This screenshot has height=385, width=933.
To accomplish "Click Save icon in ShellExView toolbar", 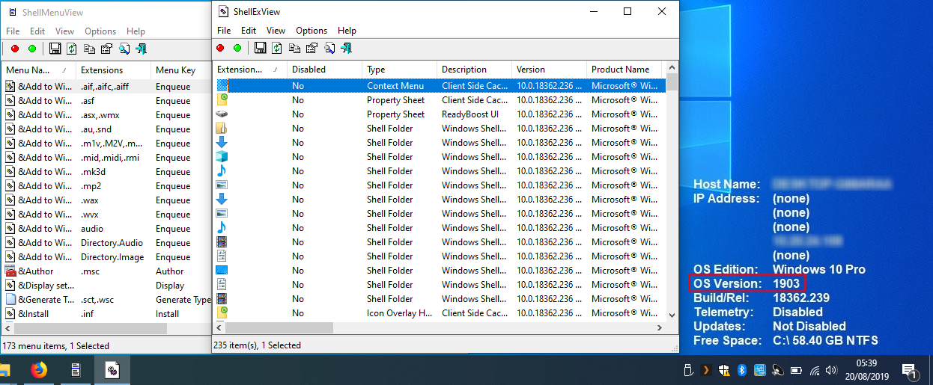I will click(x=260, y=49).
